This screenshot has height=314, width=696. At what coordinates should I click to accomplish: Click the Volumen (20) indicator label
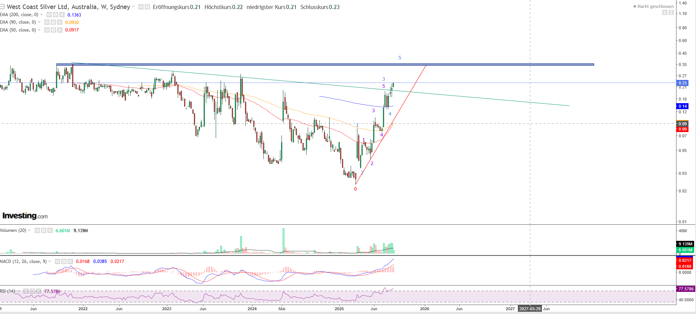13,230
